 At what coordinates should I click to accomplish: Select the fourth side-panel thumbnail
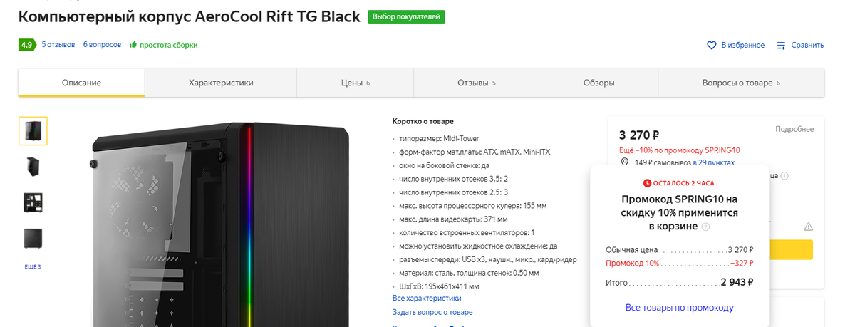33,238
